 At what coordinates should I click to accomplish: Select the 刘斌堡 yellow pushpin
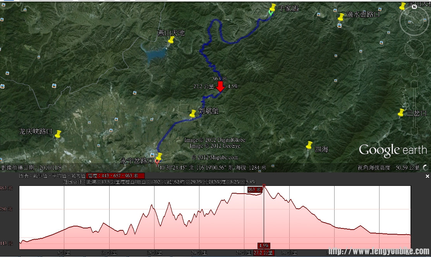[x=192, y=114]
